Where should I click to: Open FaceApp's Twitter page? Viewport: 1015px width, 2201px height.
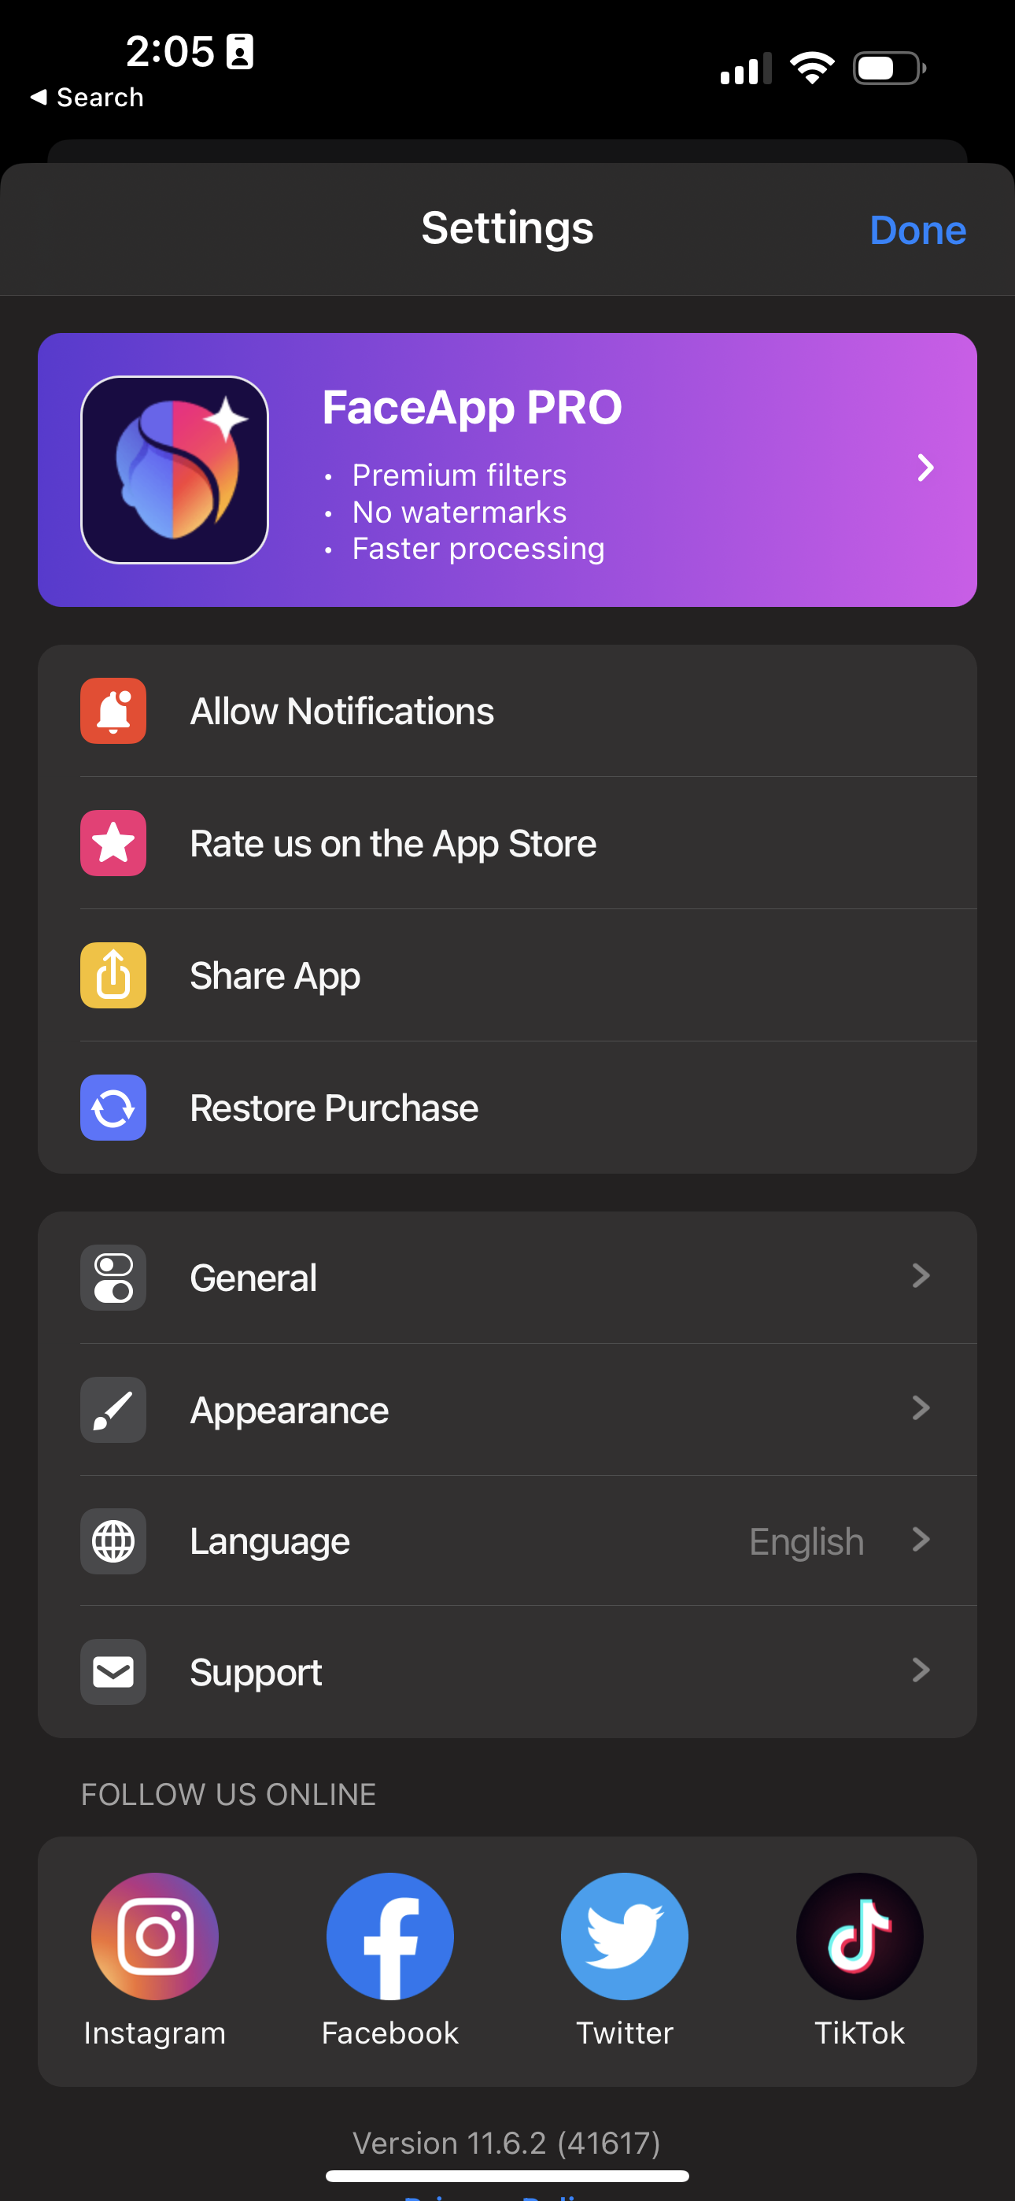point(625,1937)
